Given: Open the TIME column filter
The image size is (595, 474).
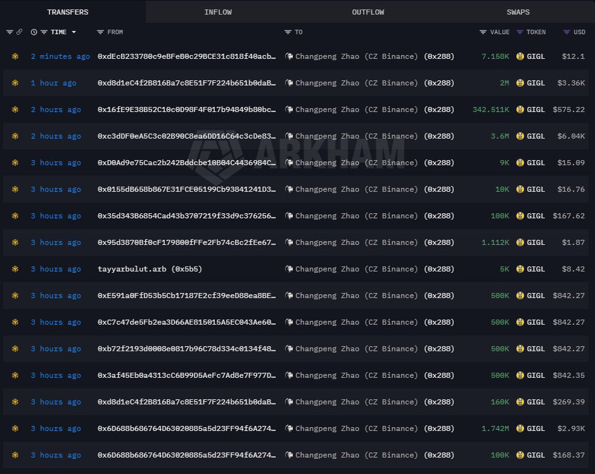Looking at the screenshot, I should pos(44,32).
